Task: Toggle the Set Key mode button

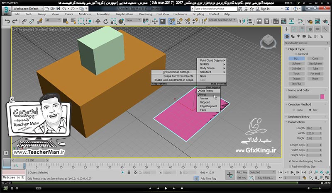Action: pos(242,178)
